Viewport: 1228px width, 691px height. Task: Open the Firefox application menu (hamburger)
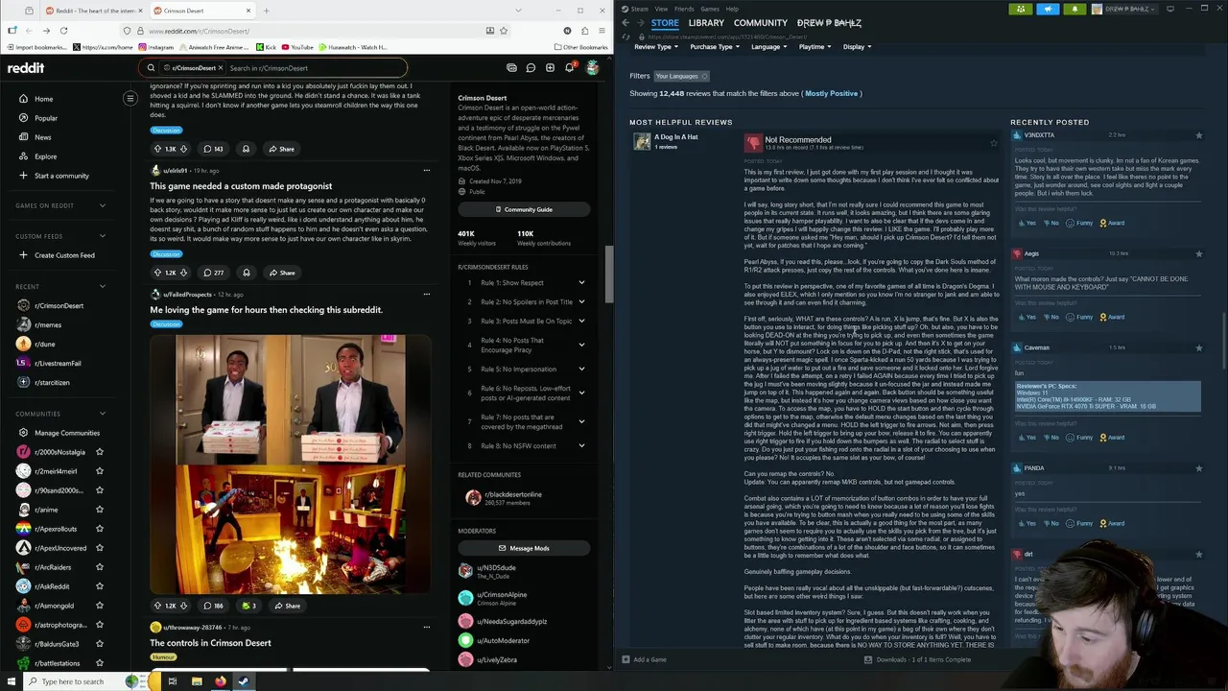point(600,31)
